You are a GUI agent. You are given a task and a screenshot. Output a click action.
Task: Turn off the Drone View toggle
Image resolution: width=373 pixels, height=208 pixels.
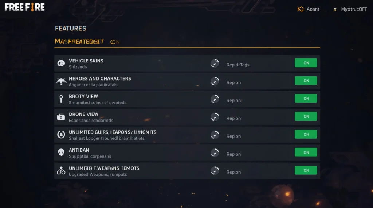pyautogui.click(x=306, y=117)
